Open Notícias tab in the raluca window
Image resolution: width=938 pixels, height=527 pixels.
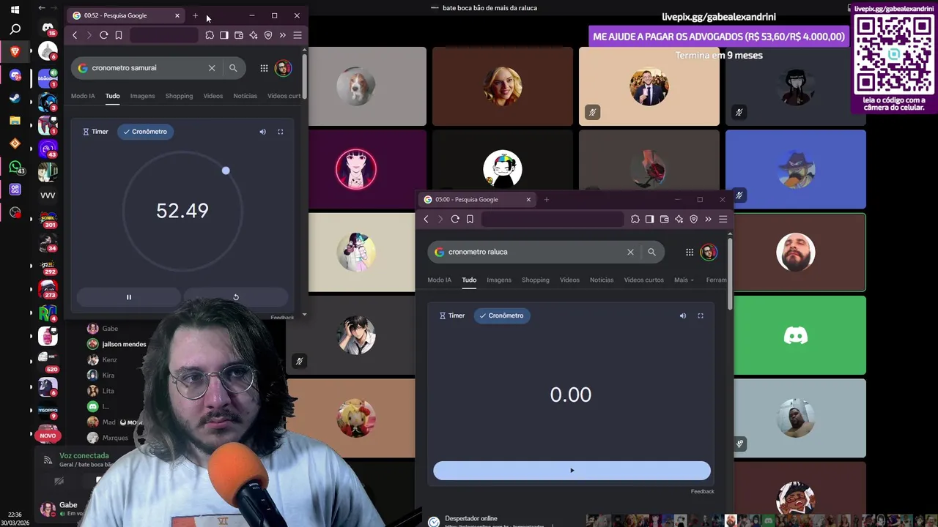click(x=602, y=280)
